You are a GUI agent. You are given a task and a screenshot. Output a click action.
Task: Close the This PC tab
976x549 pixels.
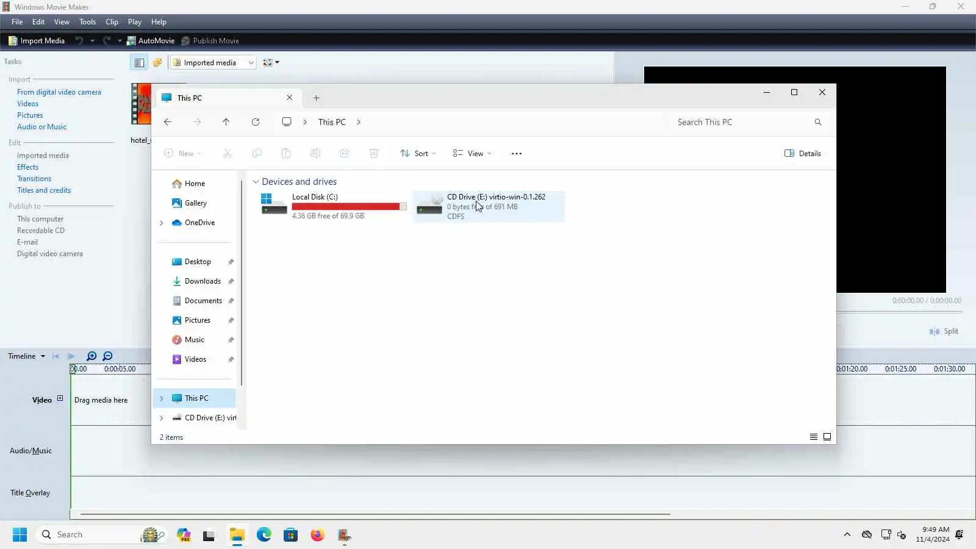tap(290, 98)
